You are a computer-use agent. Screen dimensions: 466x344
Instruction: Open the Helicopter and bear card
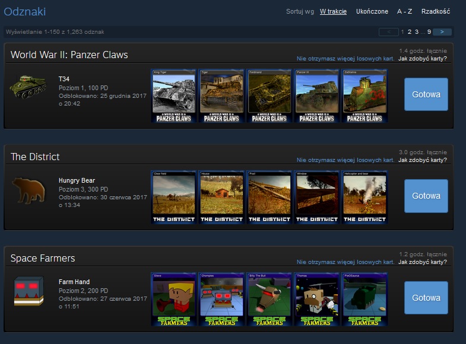point(364,197)
